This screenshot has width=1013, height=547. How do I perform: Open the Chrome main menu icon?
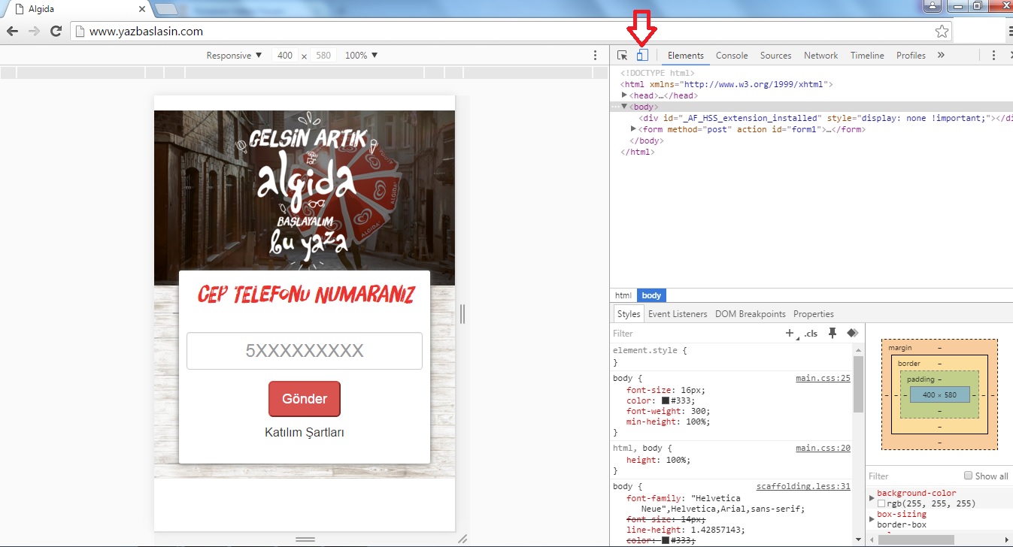pyautogui.click(x=1010, y=32)
